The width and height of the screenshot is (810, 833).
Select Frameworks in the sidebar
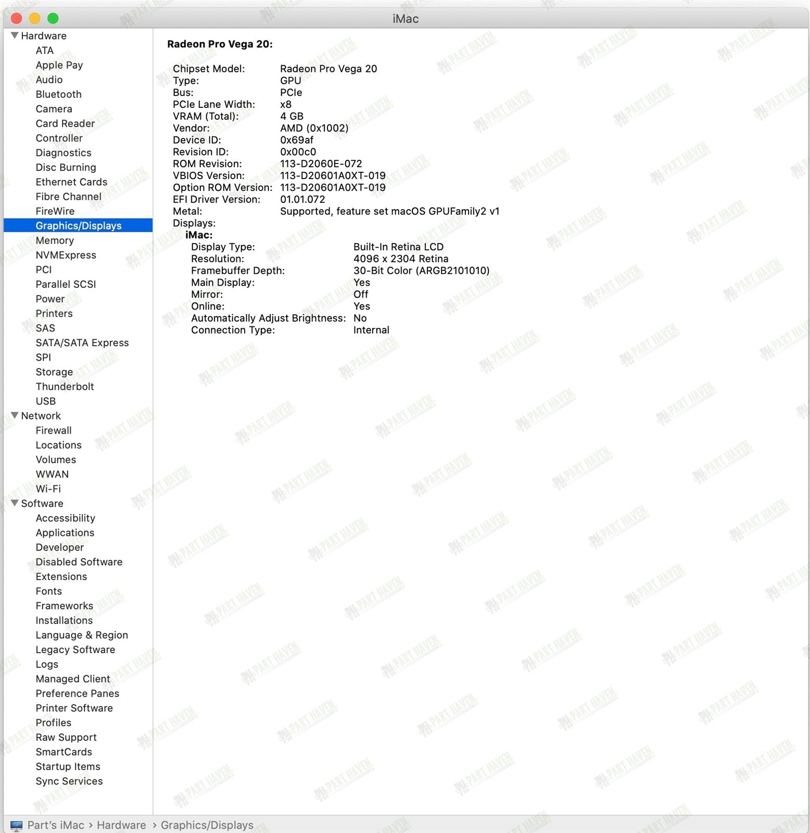(65, 605)
